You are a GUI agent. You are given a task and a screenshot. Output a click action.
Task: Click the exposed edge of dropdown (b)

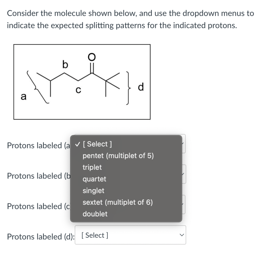[184, 174]
